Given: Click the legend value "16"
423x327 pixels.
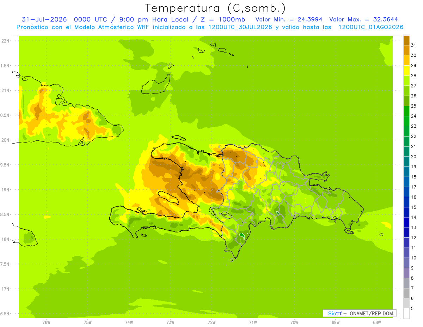Looking at the screenshot, I should [414, 197].
